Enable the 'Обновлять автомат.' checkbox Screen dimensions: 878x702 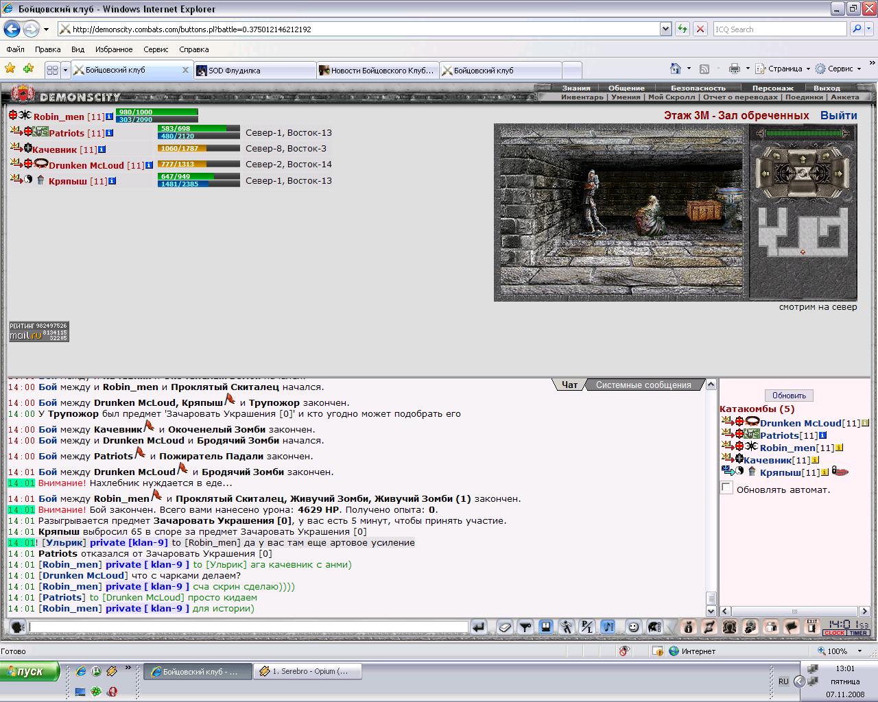[x=726, y=488]
